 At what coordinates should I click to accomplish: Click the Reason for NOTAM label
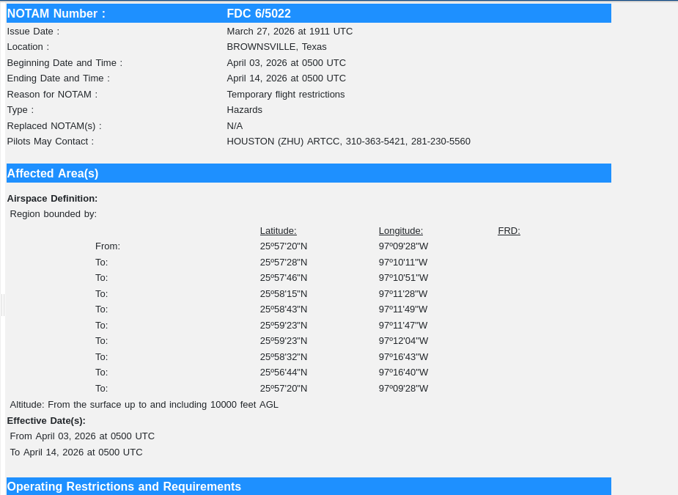pyautogui.click(x=52, y=95)
